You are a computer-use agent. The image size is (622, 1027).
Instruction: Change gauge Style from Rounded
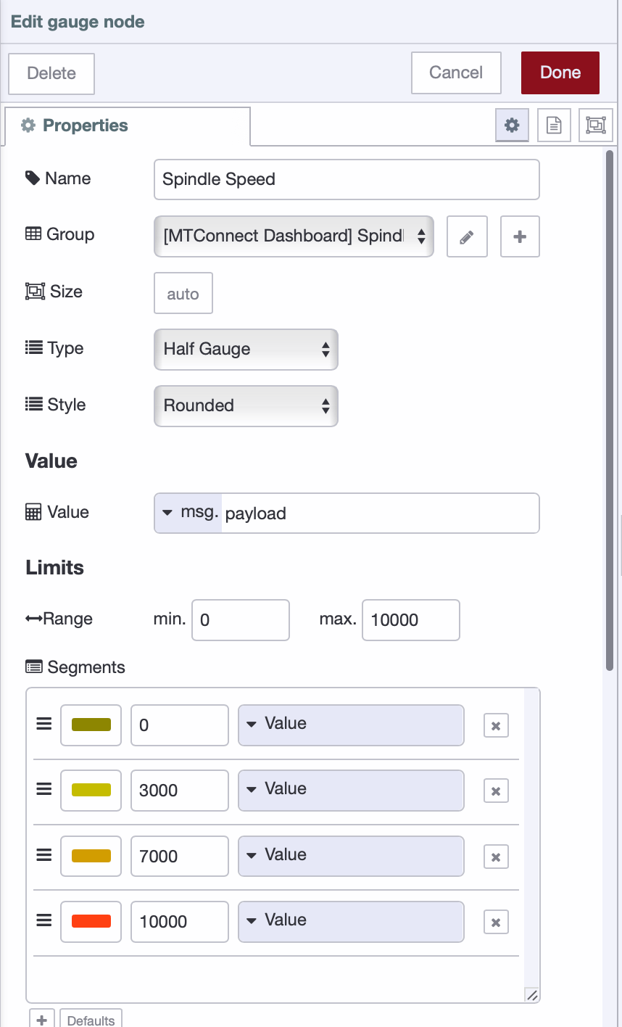point(246,406)
